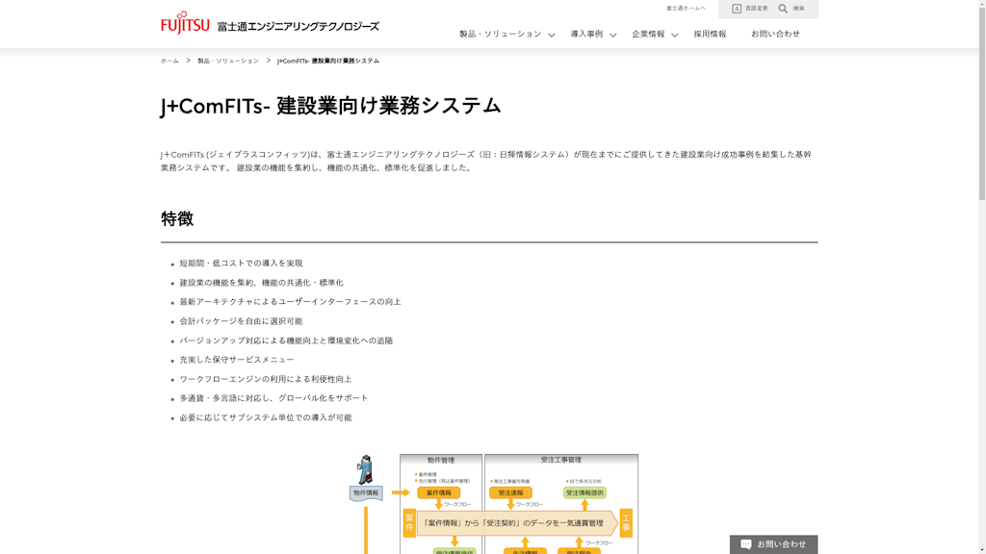Expand the 企業情報 dropdown chevron
Viewport: 986px width, 554px height.
tap(675, 36)
